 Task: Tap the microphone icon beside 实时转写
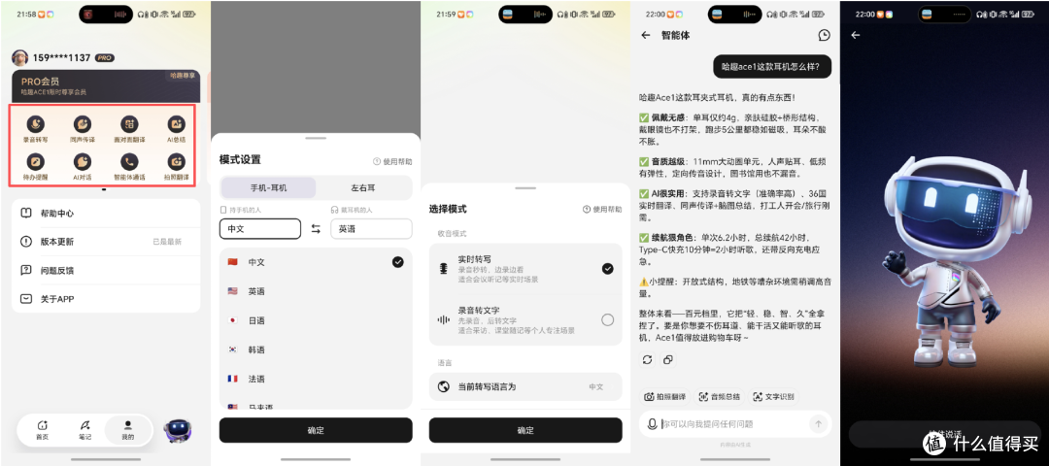pos(443,269)
